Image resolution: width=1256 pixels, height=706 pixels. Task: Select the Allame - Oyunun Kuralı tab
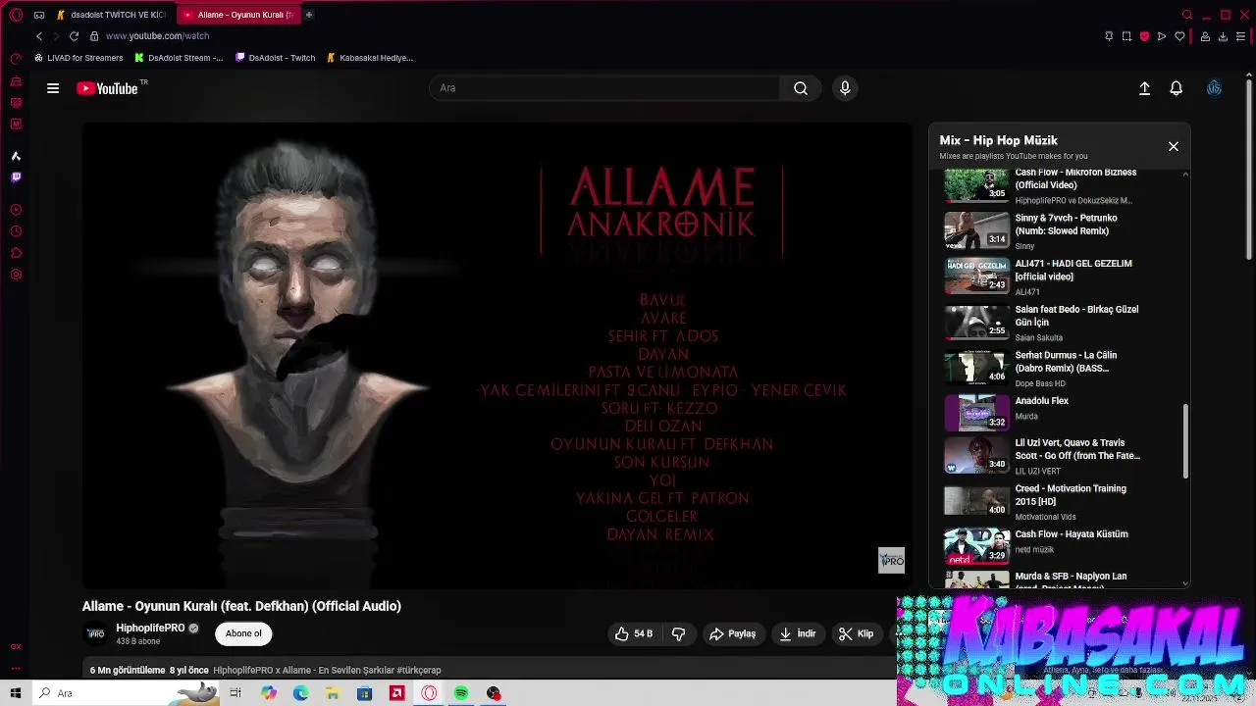[x=238, y=15]
